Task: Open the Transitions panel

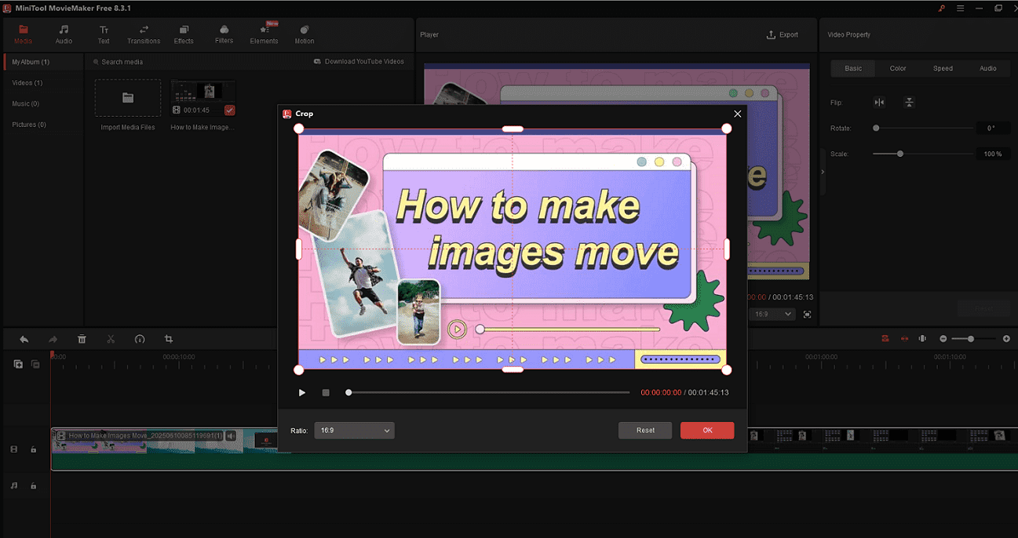Action: [144, 33]
